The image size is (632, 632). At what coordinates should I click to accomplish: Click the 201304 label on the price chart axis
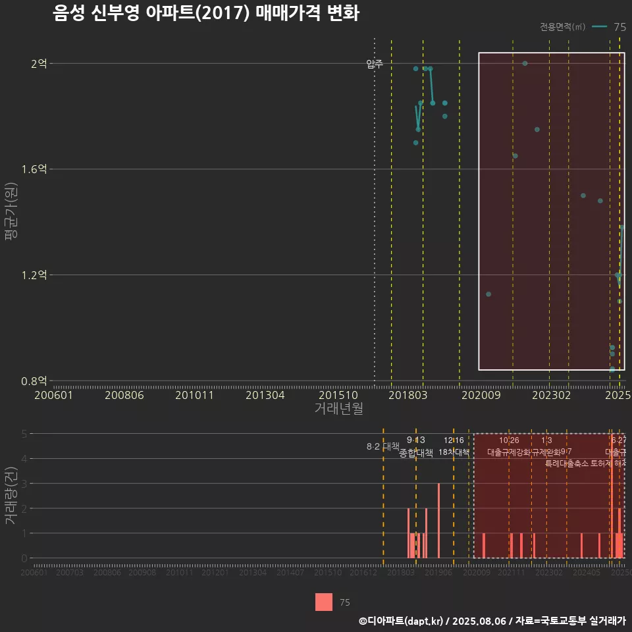[265, 395]
